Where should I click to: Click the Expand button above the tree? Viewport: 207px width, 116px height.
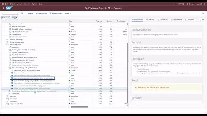[6, 18]
